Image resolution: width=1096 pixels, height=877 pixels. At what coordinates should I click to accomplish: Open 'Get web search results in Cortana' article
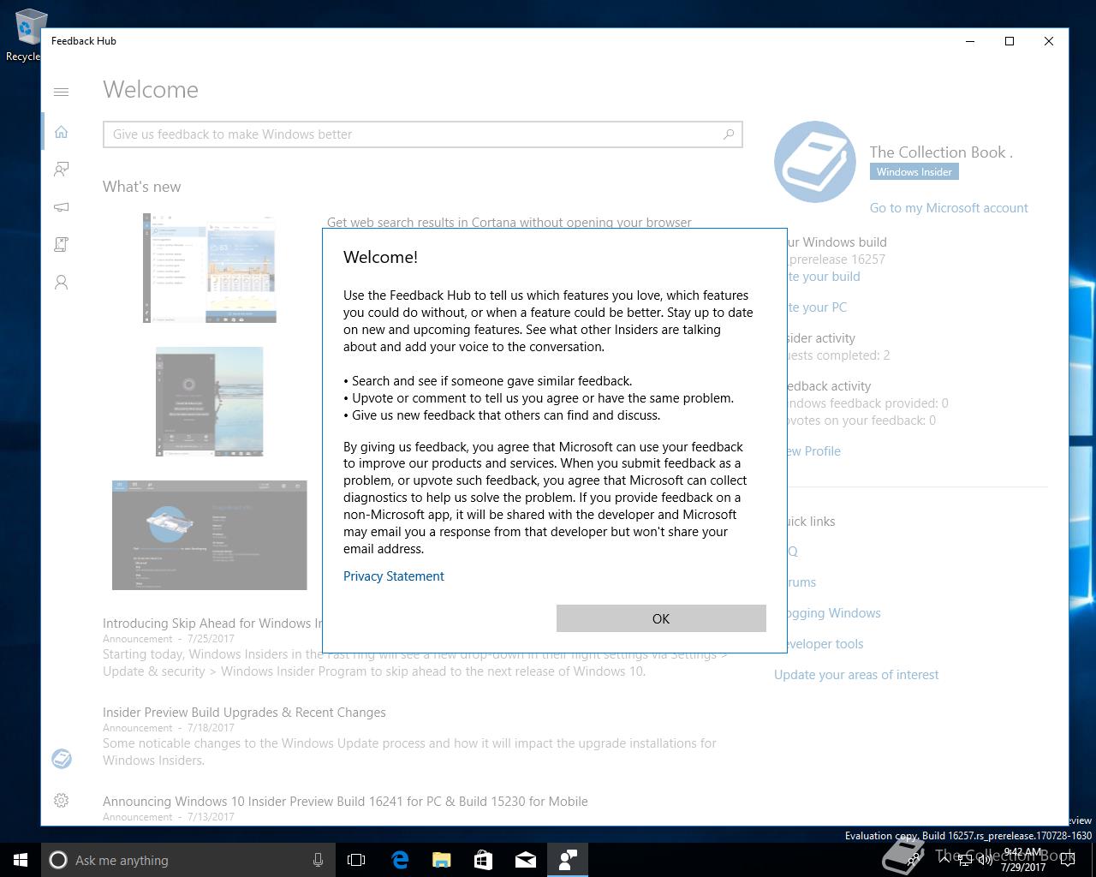509,222
